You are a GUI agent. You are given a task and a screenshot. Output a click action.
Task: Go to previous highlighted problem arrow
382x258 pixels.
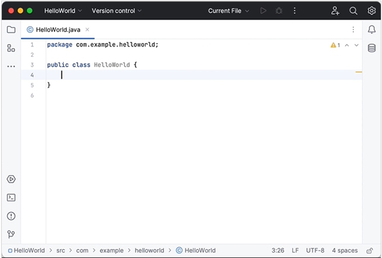coord(347,45)
